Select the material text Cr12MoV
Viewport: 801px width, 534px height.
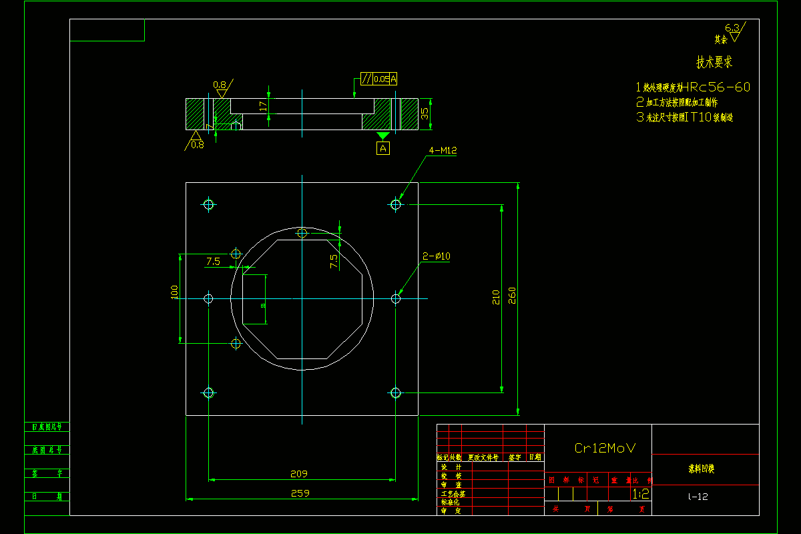click(x=605, y=448)
